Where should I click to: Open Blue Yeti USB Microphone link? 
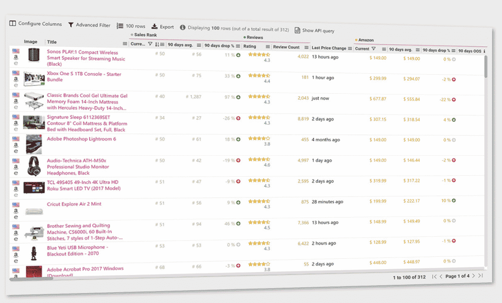(77, 250)
